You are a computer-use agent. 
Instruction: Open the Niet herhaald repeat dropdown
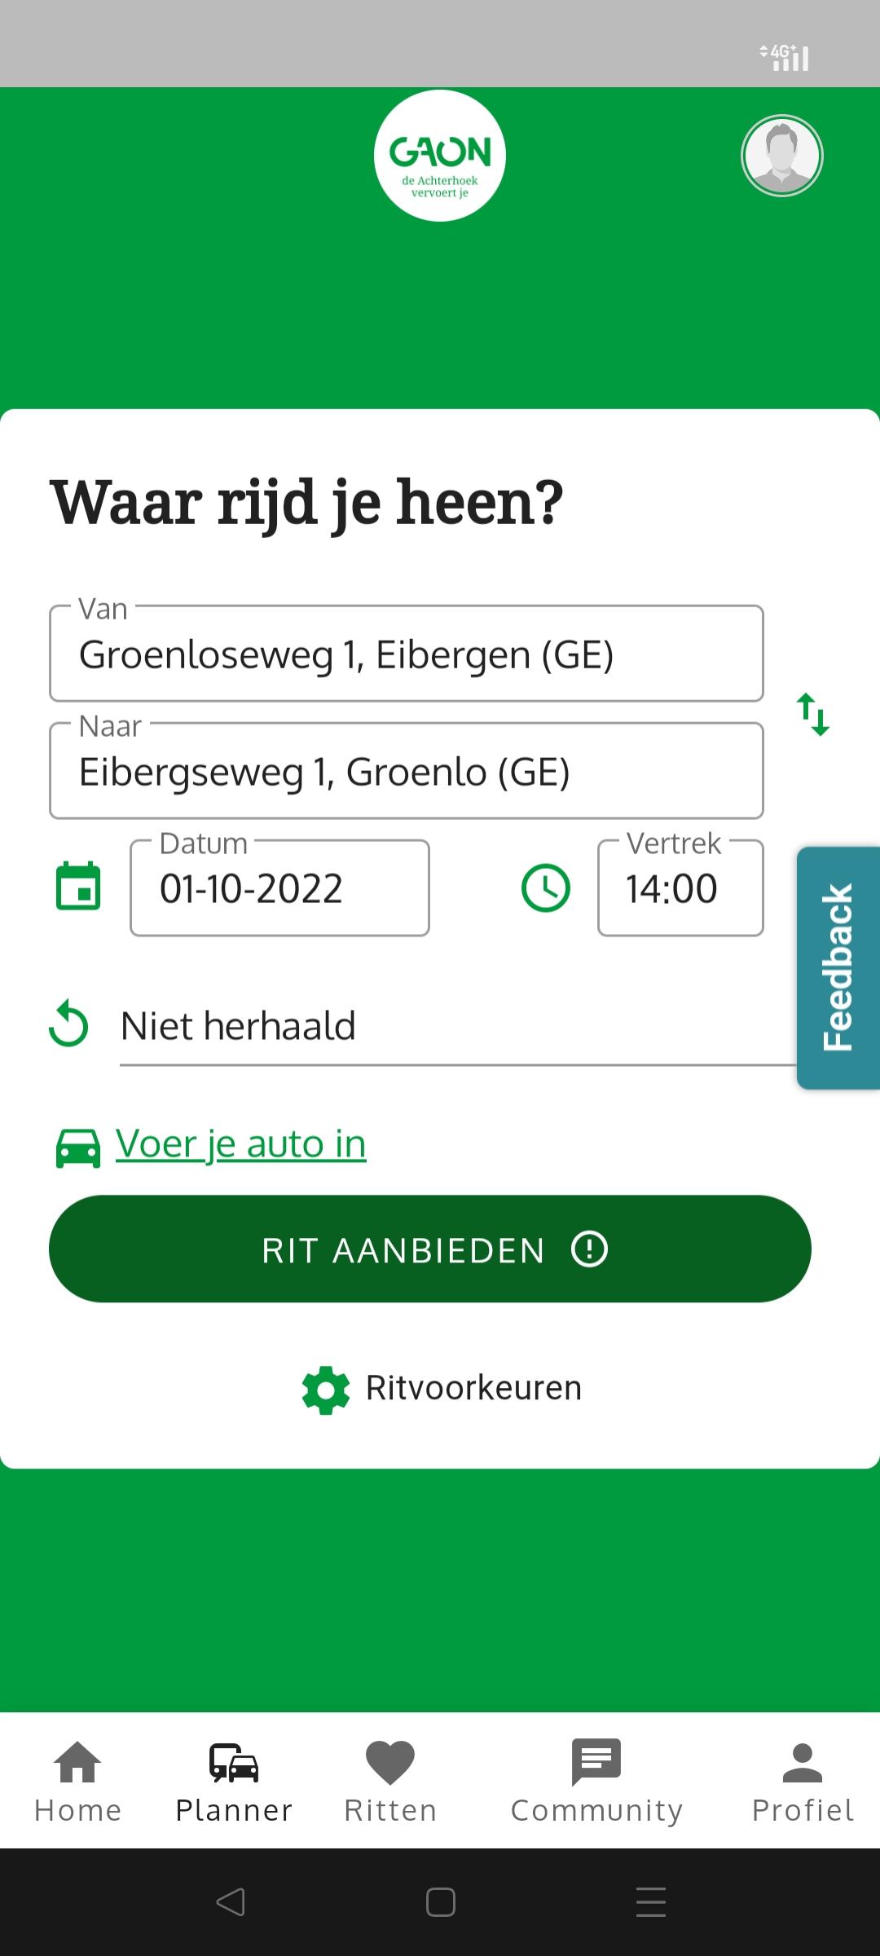(456, 1027)
